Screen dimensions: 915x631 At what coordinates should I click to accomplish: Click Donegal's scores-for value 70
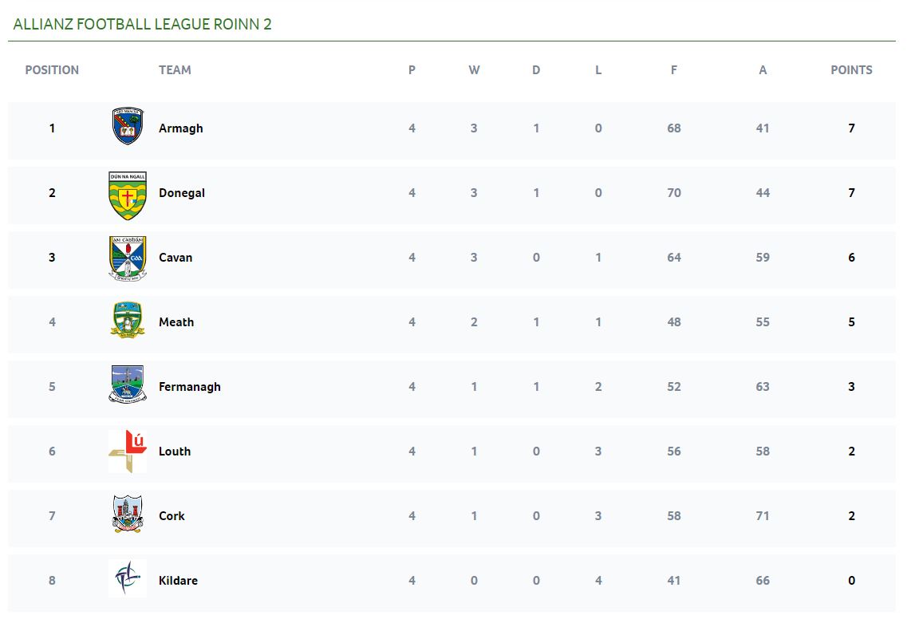[674, 193]
